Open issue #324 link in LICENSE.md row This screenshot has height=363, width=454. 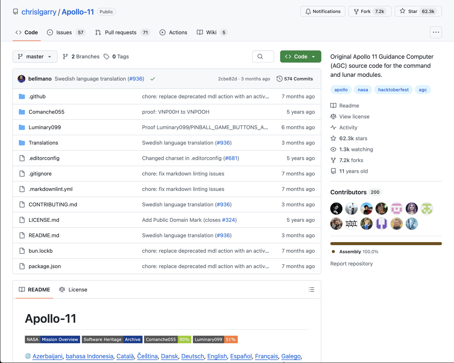pyautogui.click(x=228, y=220)
